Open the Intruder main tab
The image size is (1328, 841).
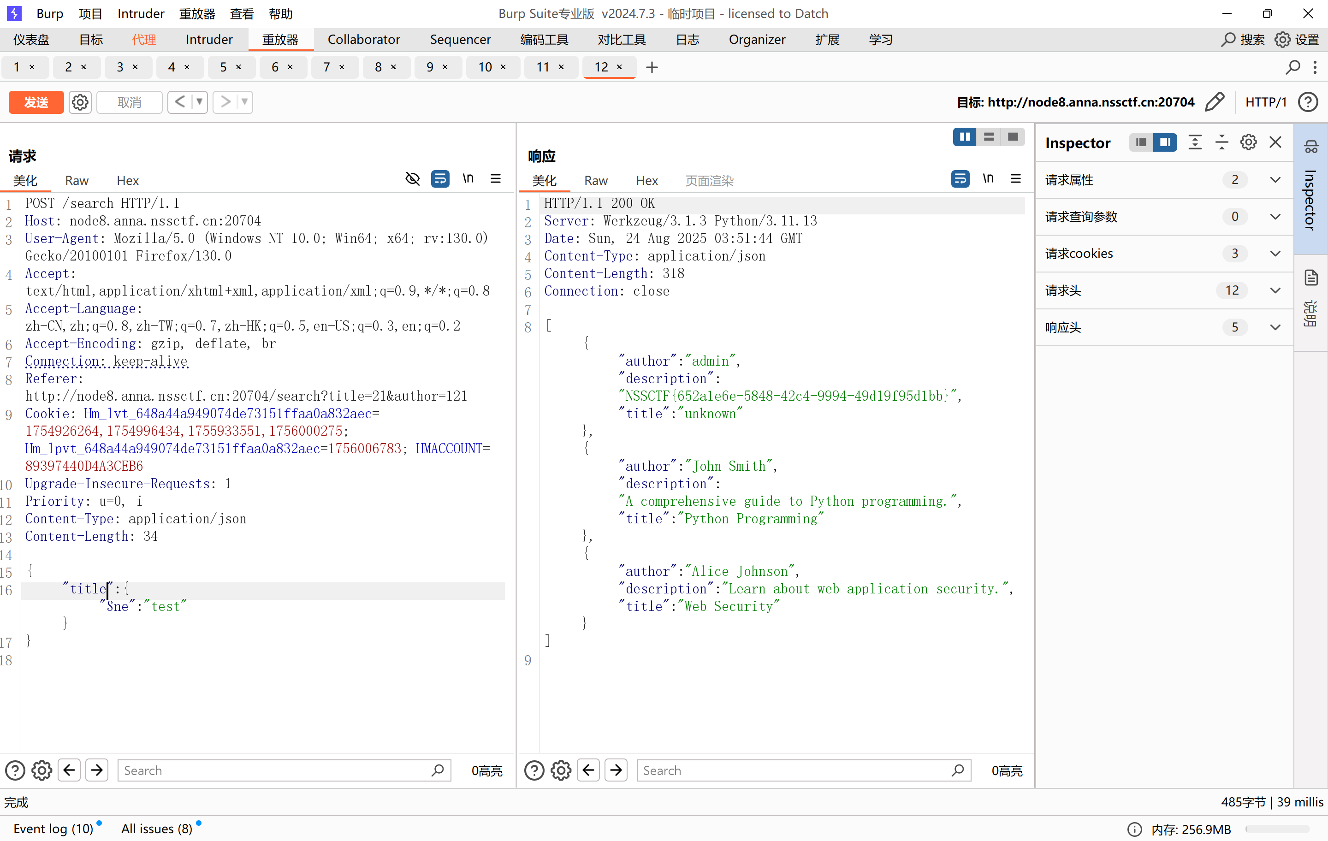tap(209, 40)
